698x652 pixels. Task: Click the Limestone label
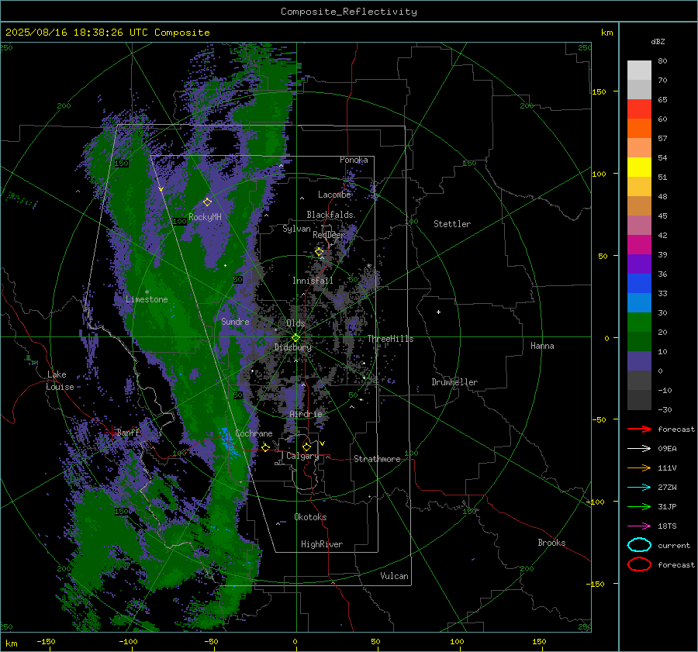147,299
